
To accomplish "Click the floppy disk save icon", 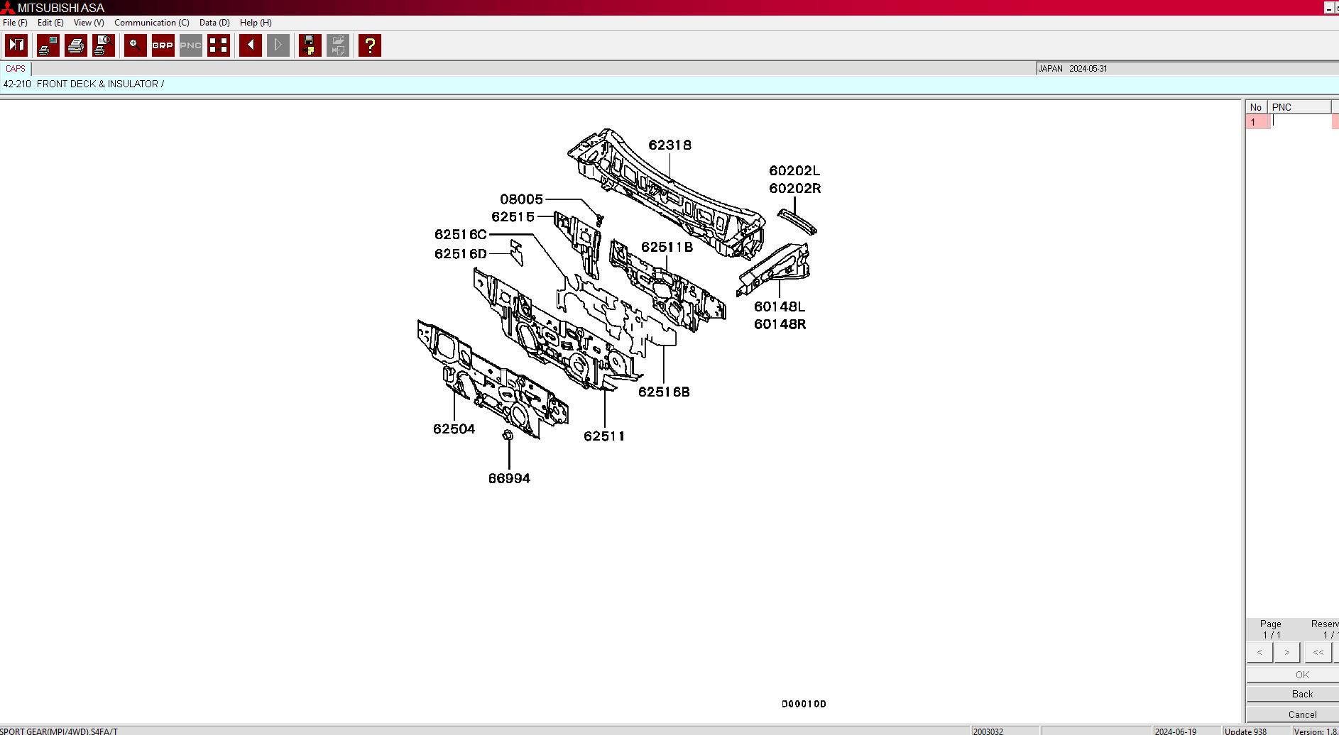I will (310, 45).
